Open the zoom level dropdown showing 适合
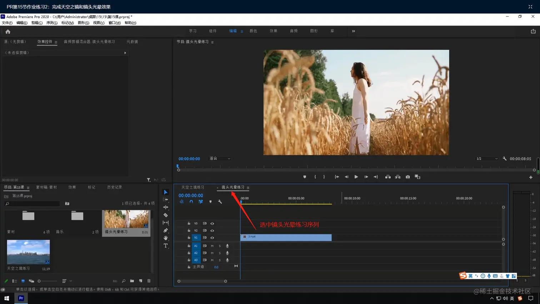The width and height of the screenshot is (540, 304). click(x=220, y=159)
